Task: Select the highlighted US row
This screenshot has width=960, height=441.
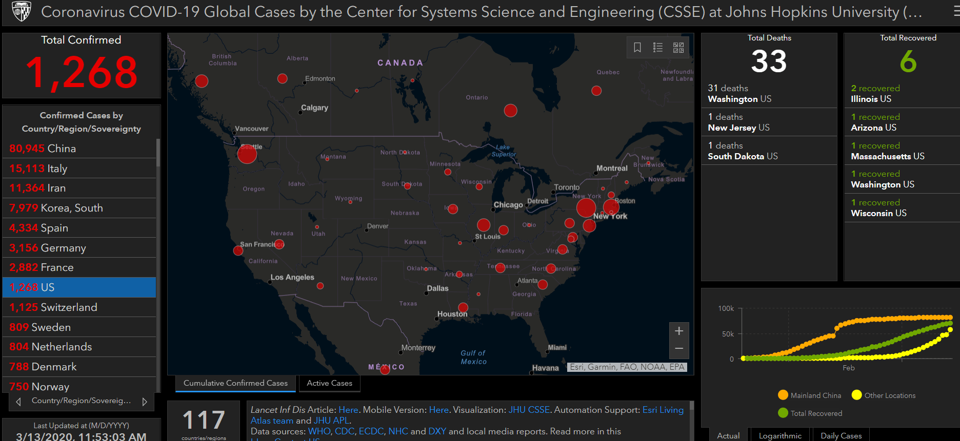Action: tap(79, 287)
